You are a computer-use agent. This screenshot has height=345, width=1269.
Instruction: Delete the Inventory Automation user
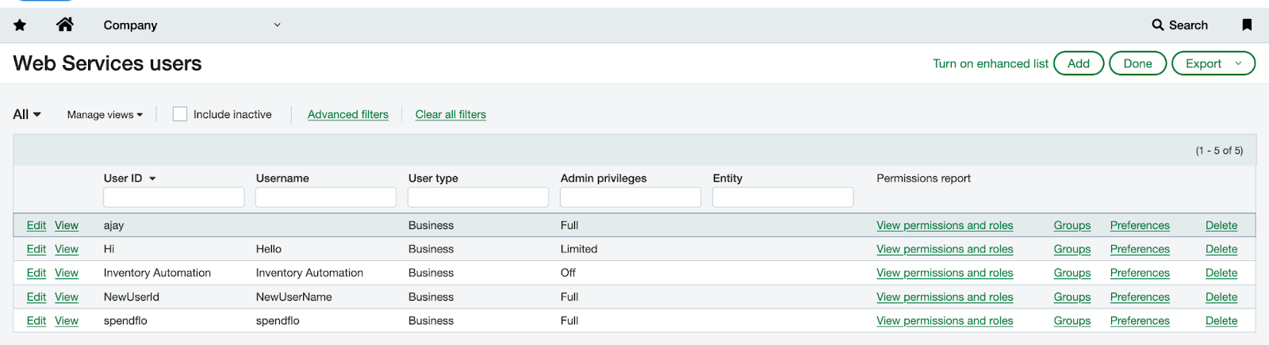[x=1221, y=273]
